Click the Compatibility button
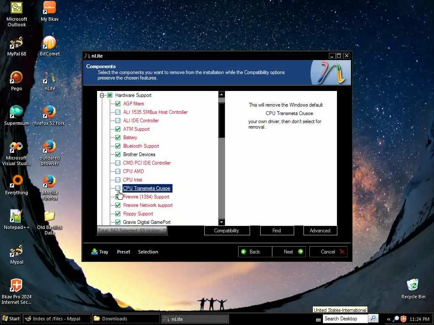 [227, 231]
